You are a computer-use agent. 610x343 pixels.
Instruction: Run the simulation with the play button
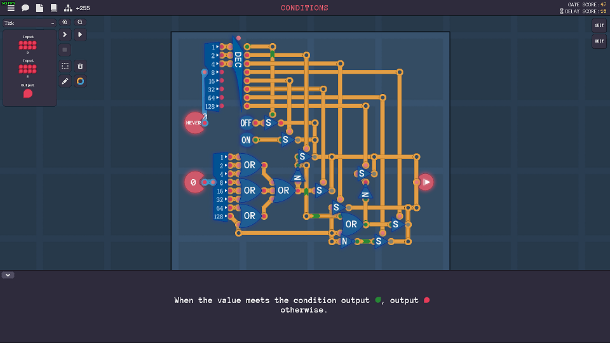[x=80, y=34]
